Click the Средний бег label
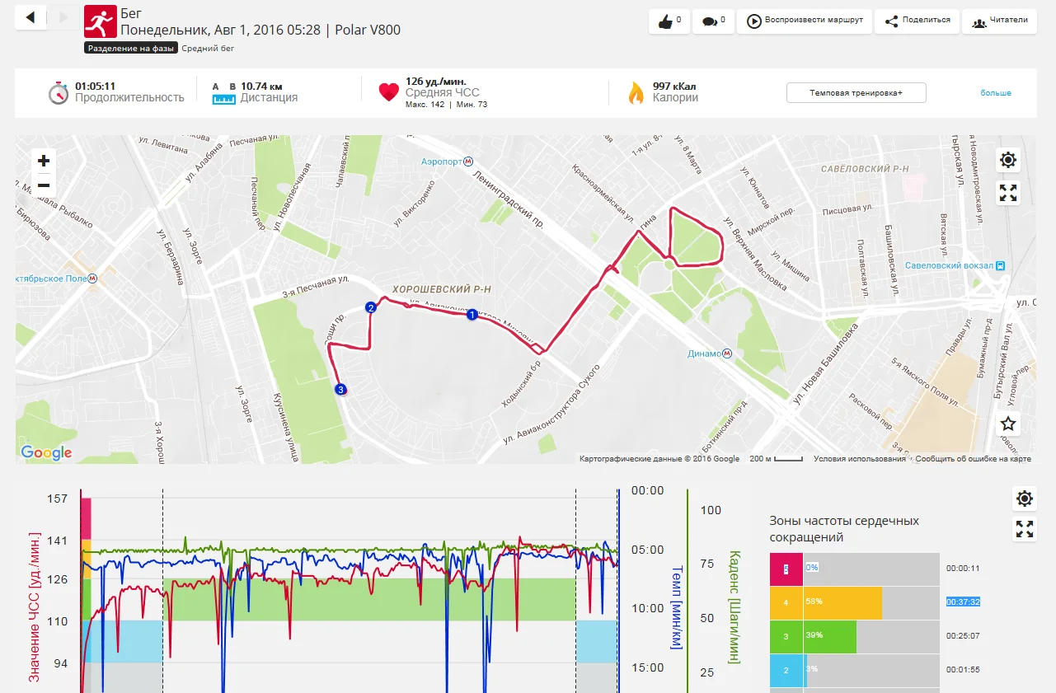 click(208, 49)
